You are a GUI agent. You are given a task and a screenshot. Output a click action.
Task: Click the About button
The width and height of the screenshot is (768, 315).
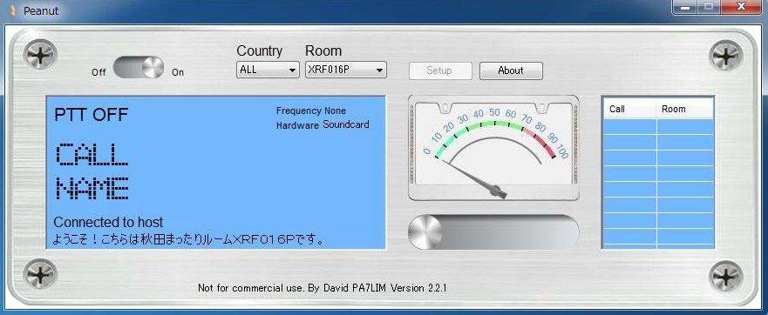pos(511,70)
